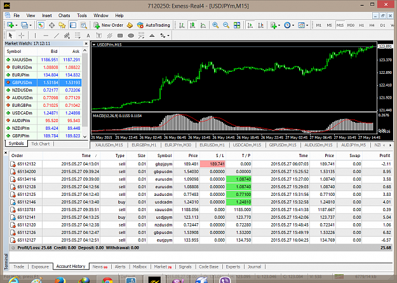Select the Cursor arrow tool
The image size is (397, 283).
[x=10, y=36]
